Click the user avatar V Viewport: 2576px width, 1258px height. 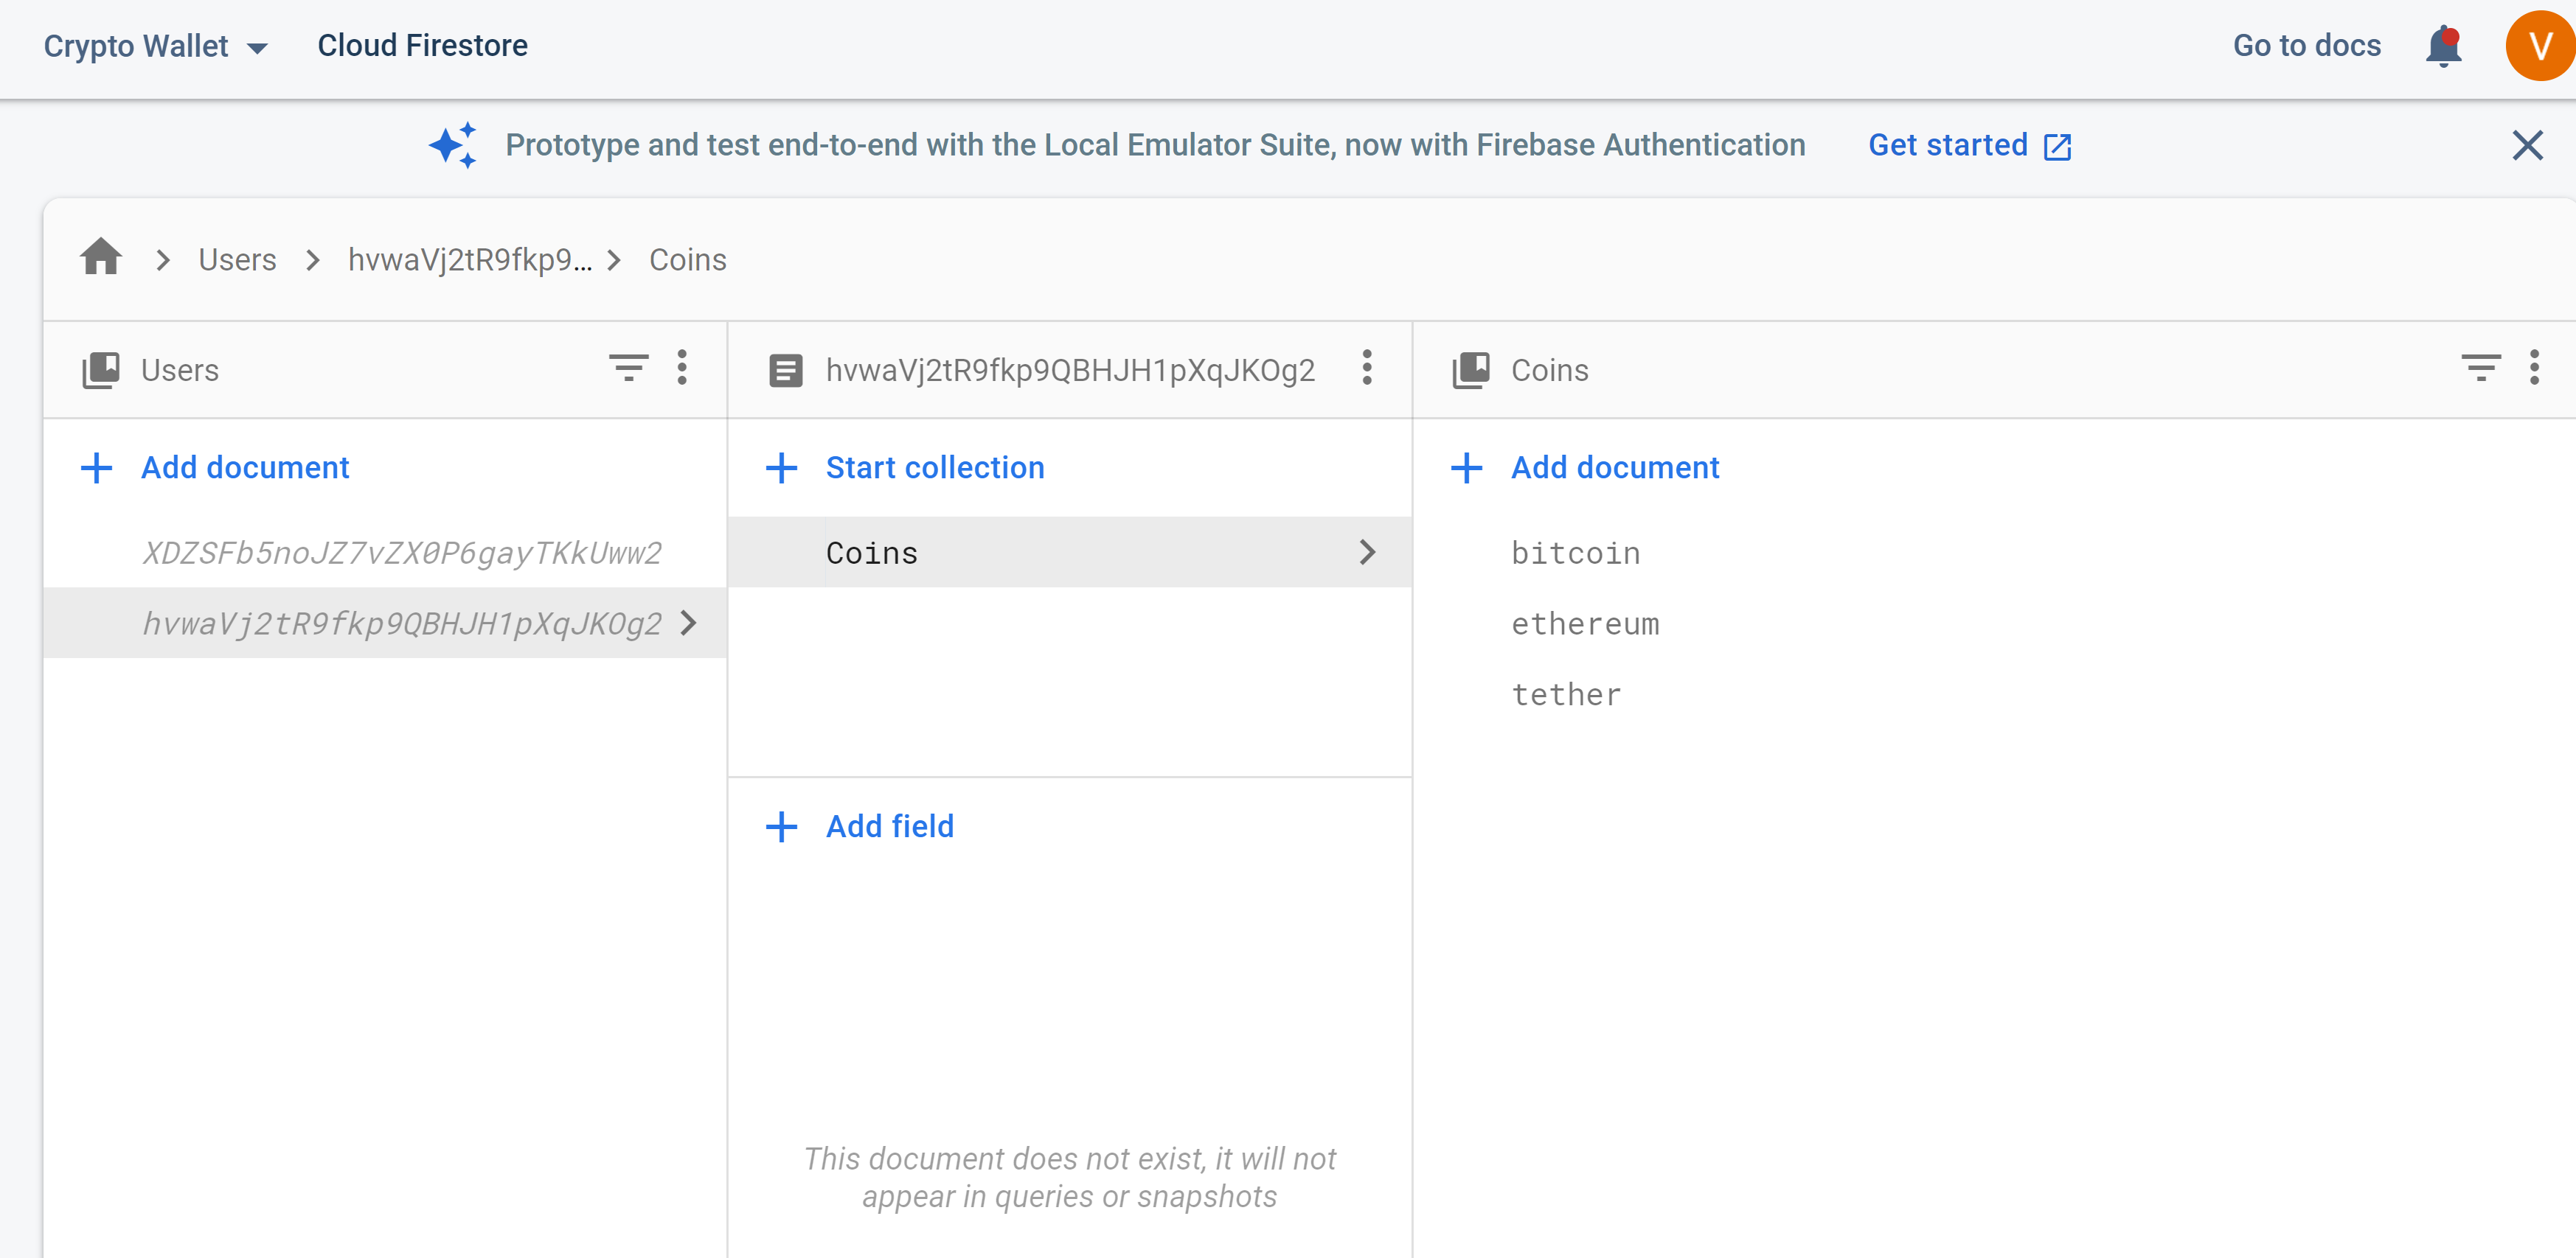[x=2539, y=46]
